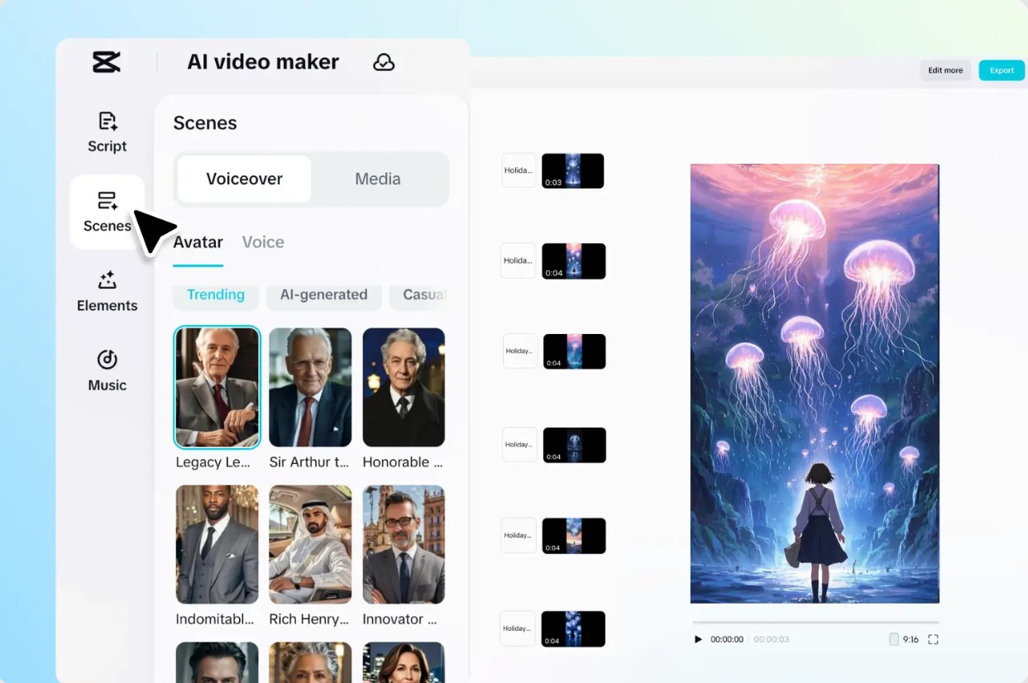Filter avatars by AI-generated
The height and width of the screenshot is (683, 1028).
pyautogui.click(x=323, y=294)
